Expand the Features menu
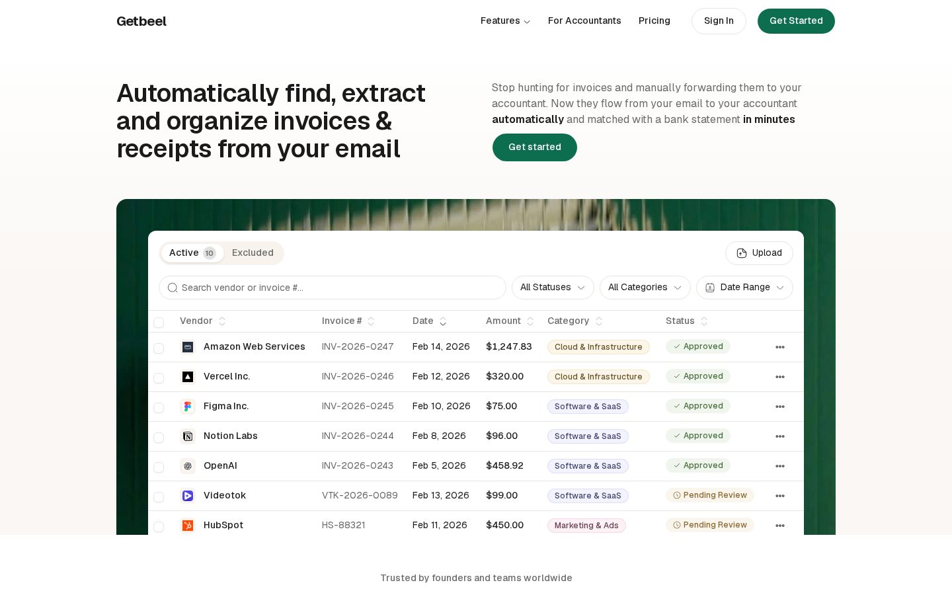The image size is (952, 595). 505,21
